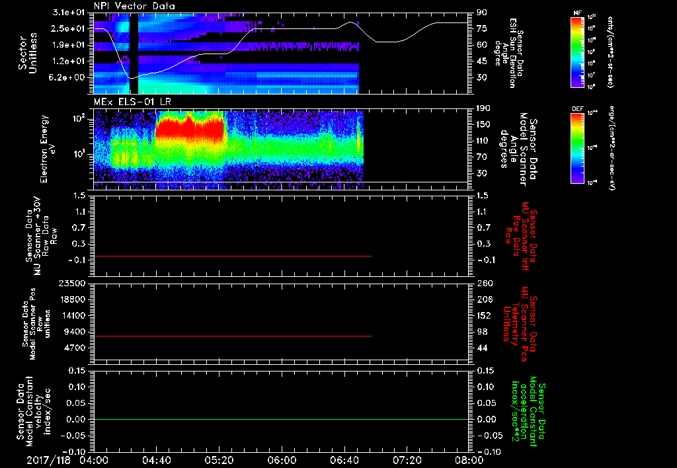
Task: Click the '06:00' time axis label
Action: coord(281,460)
